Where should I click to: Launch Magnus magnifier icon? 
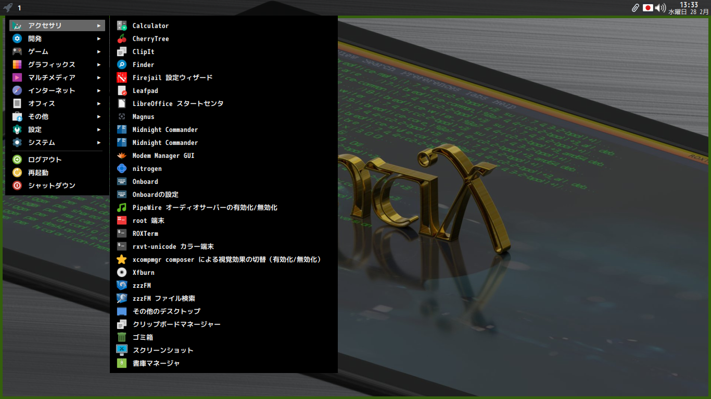122,116
